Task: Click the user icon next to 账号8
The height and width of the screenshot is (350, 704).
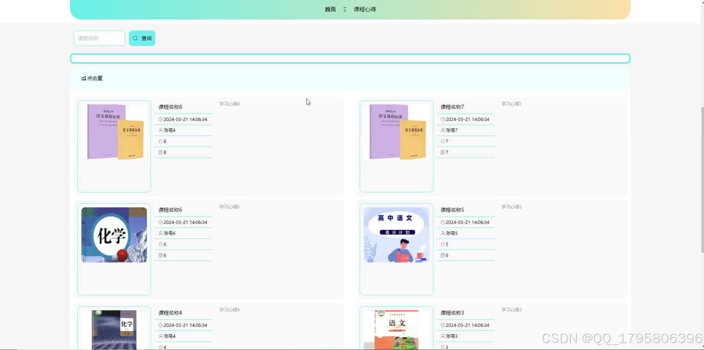Action: click(x=161, y=131)
